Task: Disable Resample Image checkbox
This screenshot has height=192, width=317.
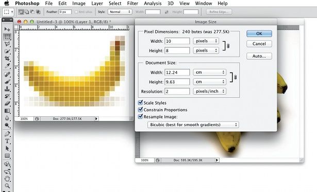Action: [x=140, y=116]
